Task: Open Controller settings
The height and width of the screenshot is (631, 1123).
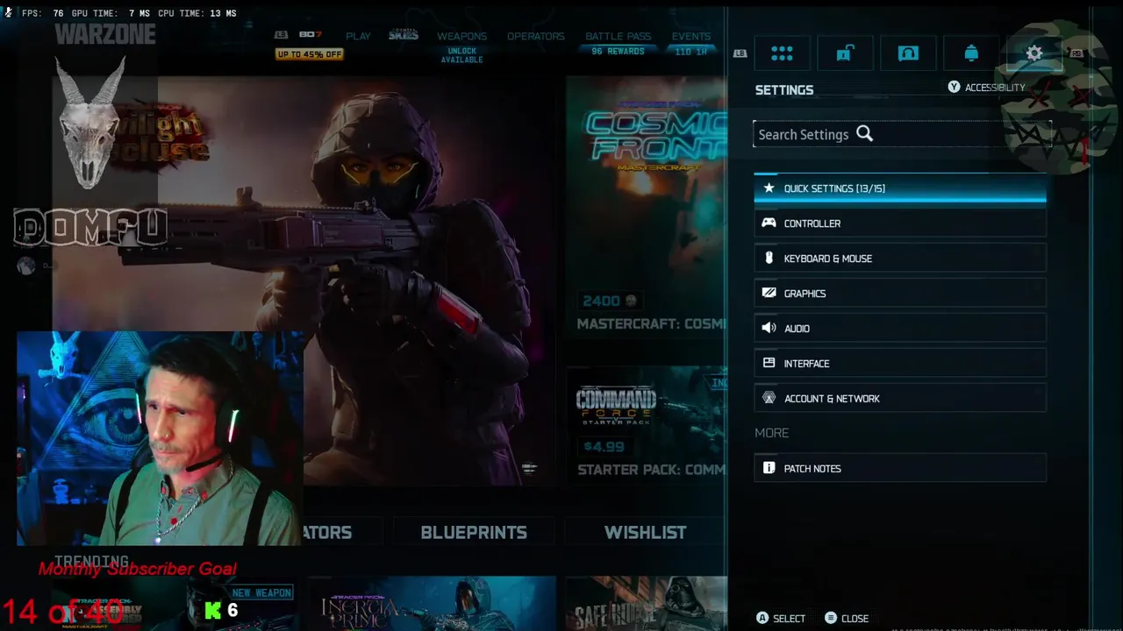Action: click(900, 223)
